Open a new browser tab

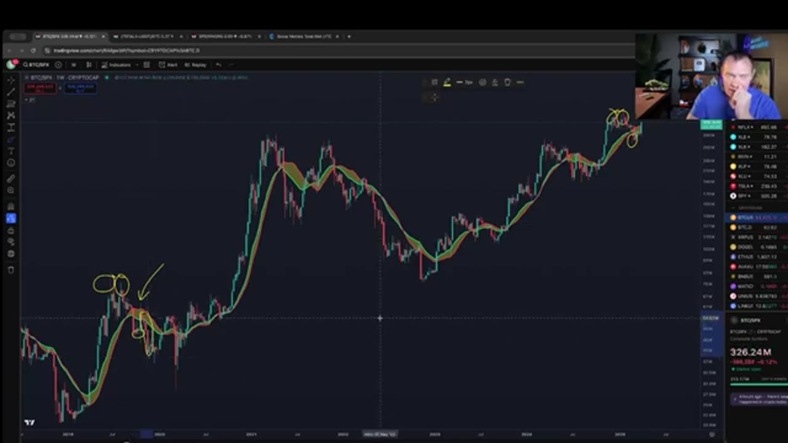[x=349, y=36]
